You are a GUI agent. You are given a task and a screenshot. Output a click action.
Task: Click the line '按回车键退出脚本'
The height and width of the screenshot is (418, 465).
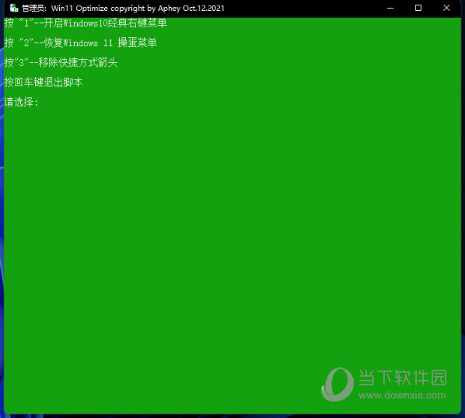pyautogui.click(x=44, y=83)
